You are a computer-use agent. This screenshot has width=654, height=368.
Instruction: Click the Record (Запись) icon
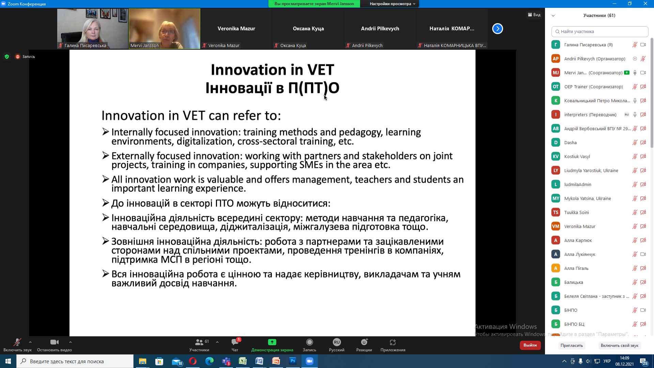309,342
